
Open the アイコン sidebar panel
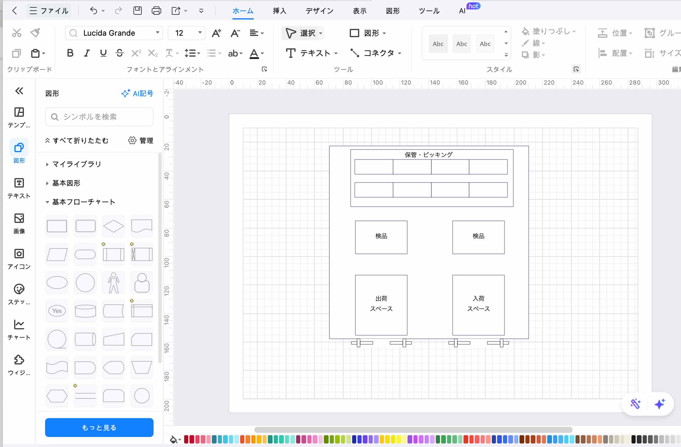click(19, 259)
